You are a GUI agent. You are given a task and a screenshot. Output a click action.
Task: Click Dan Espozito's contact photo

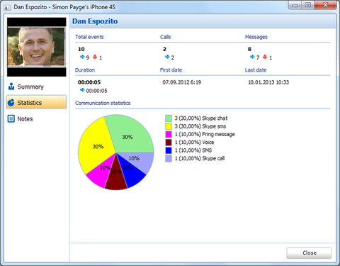coord(37,47)
